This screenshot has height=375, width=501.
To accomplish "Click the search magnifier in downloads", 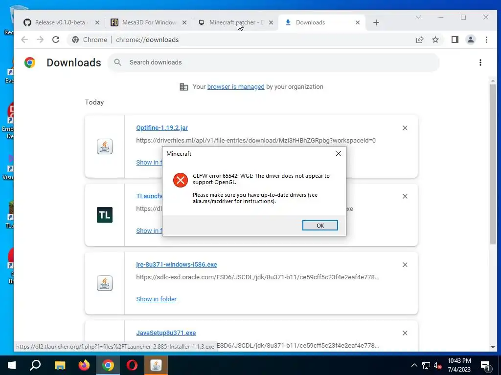I will coord(117,62).
